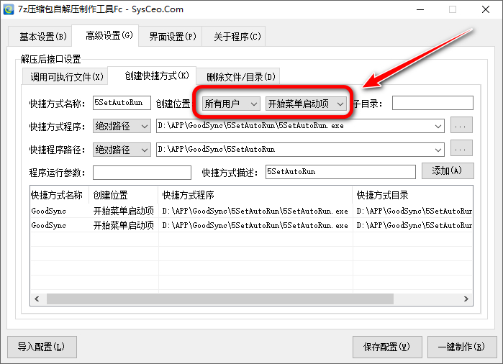Open 快捷程序路径 绝对路径 dropdown
Image resolution: width=503 pixels, height=364 pixels.
(122, 150)
